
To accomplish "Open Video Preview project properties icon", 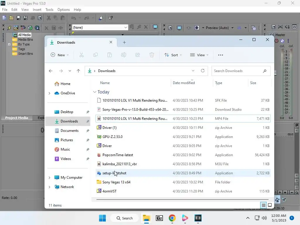I will 170,28.
